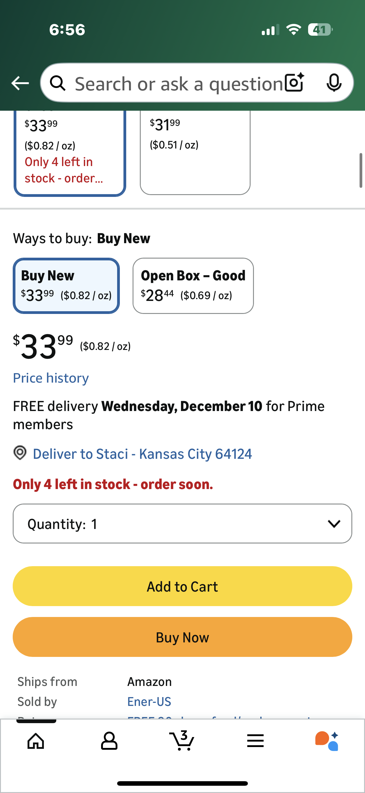Tap Deliver to Staci - Kansas City link

pyautogui.click(x=142, y=454)
